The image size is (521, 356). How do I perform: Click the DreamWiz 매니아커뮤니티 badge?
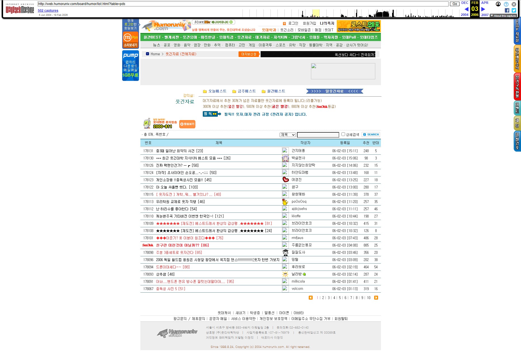[x=213, y=22]
